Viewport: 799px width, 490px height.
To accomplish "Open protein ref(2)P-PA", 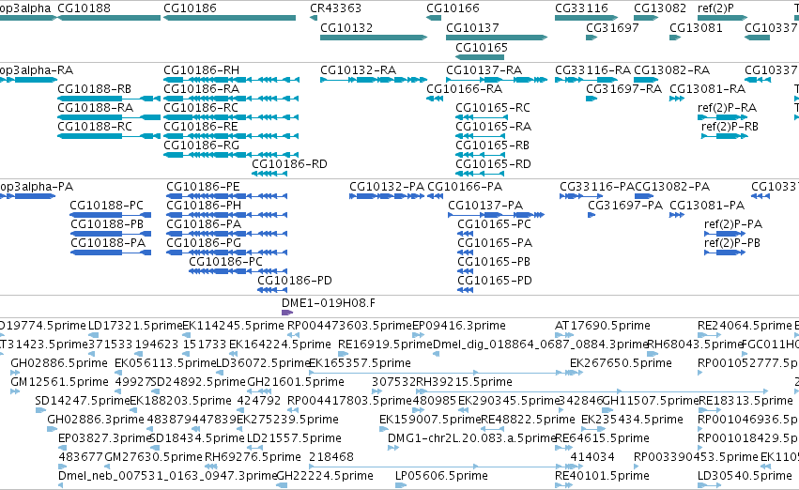I will coord(733,224).
